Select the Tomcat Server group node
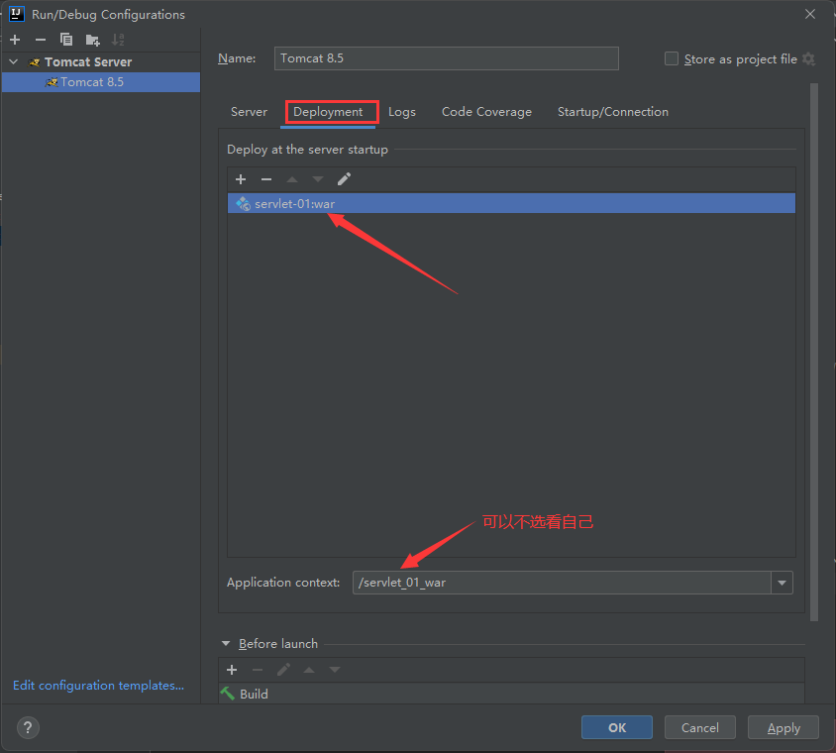836x753 pixels. [x=88, y=61]
